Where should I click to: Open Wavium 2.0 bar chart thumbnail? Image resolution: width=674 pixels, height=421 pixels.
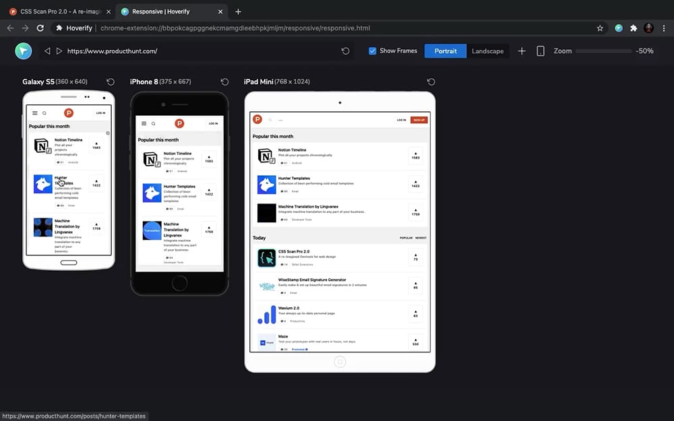266,315
